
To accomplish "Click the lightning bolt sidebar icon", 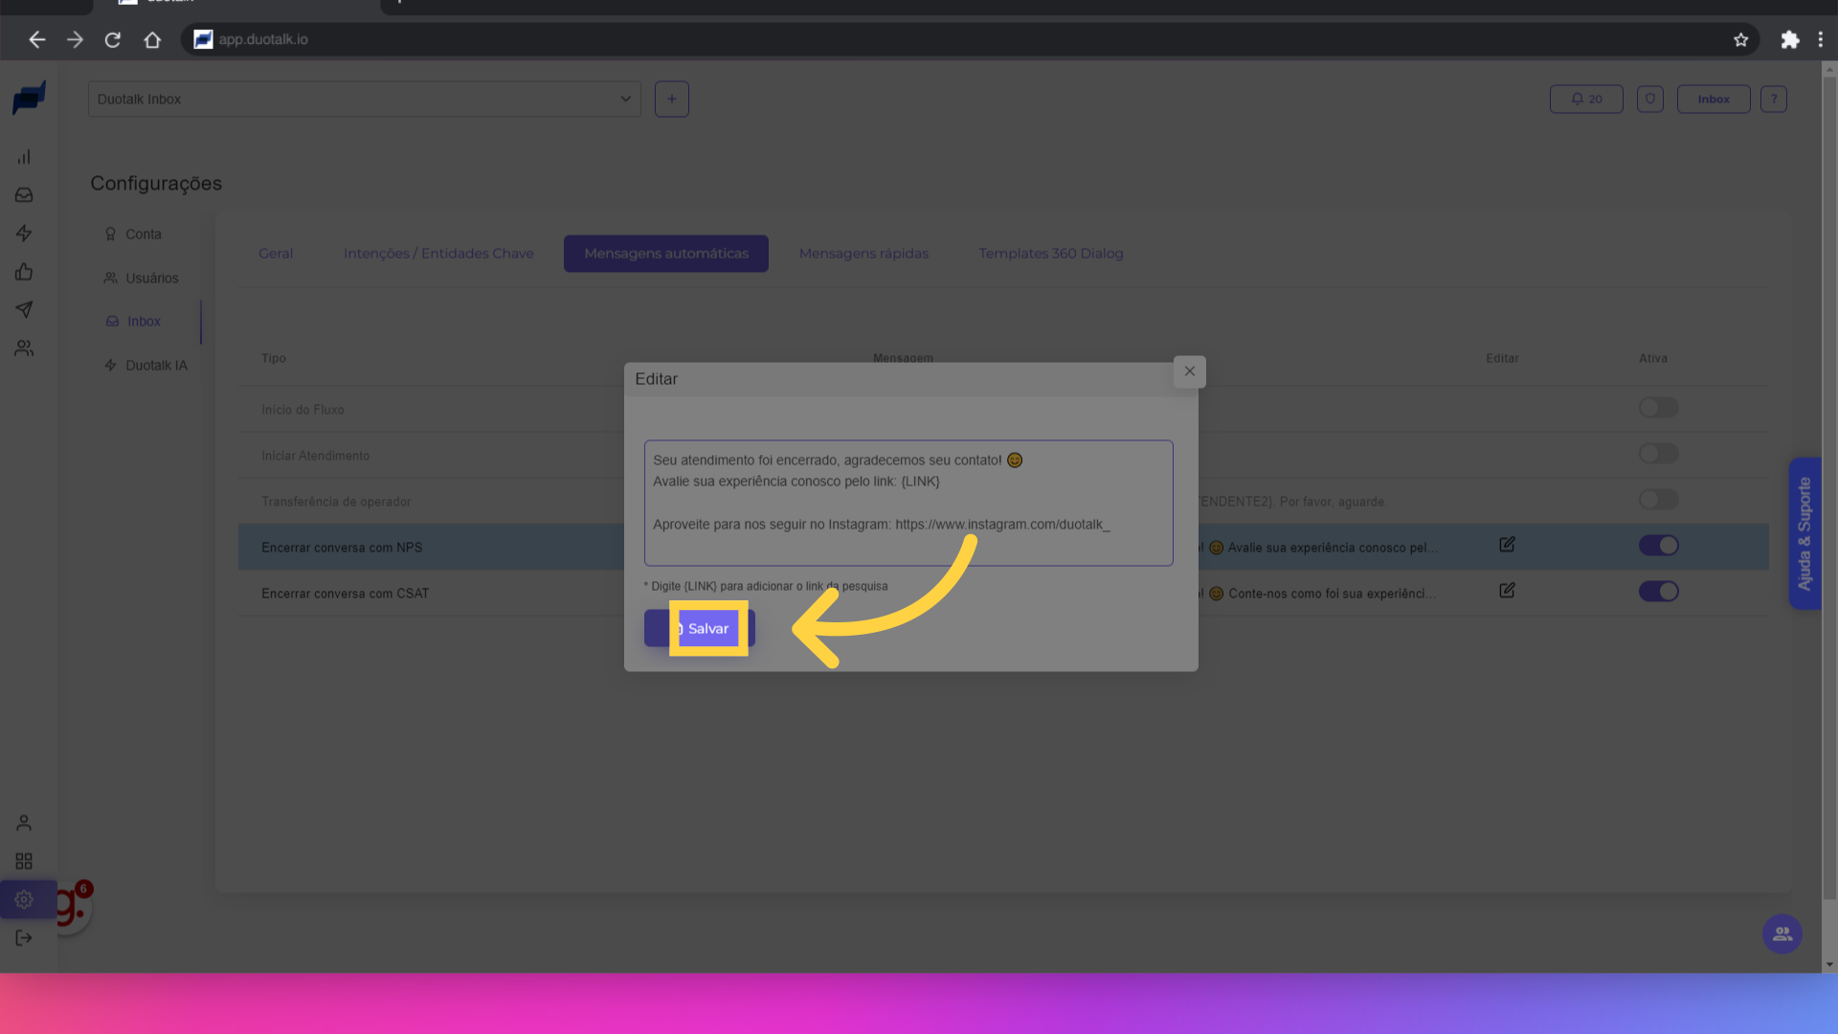I will click(24, 234).
